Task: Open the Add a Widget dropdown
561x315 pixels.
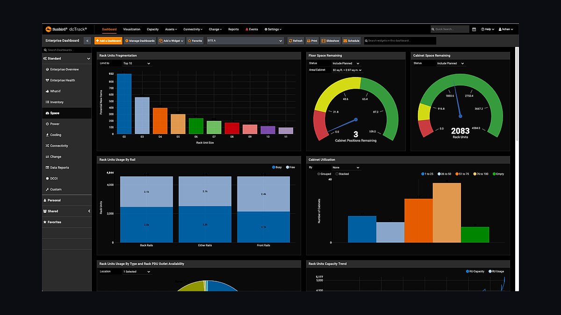Action: pos(171,41)
